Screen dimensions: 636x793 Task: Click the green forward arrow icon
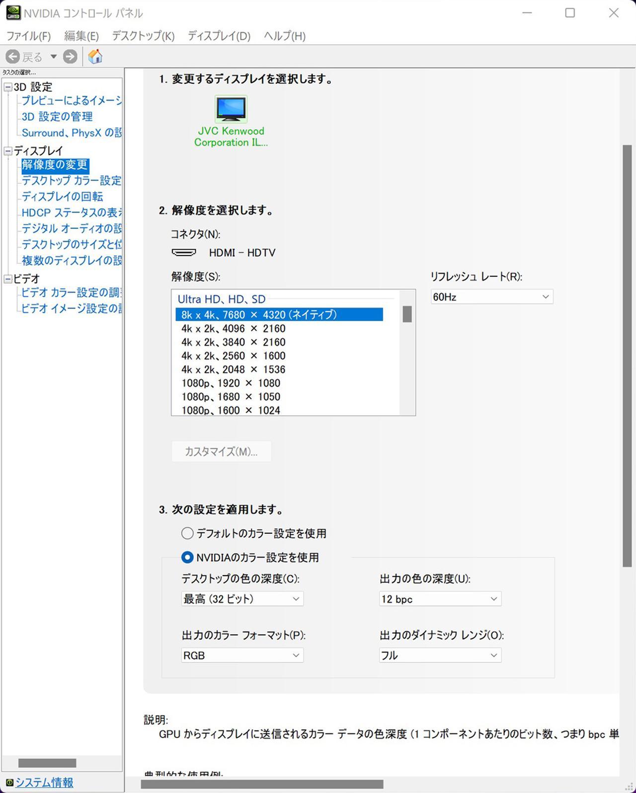click(x=70, y=57)
